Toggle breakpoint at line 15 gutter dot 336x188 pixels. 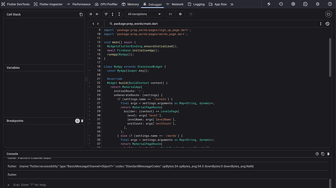(x=90, y=54)
